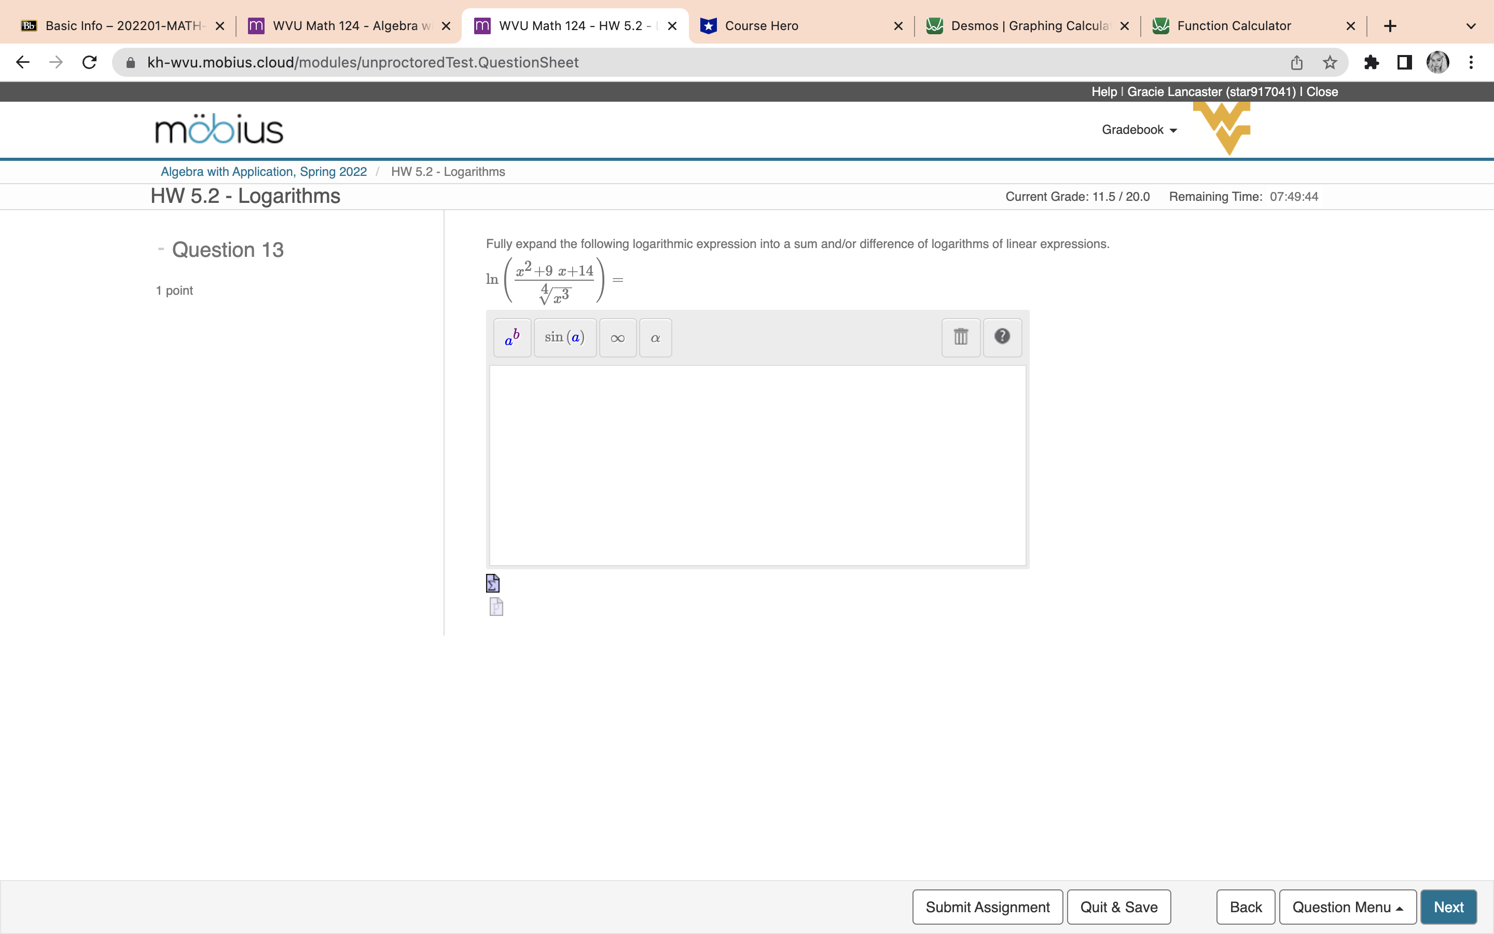Click the trash icon to clear the equation
Viewport: 1494px width, 934px height.
[x=961, y=337]
